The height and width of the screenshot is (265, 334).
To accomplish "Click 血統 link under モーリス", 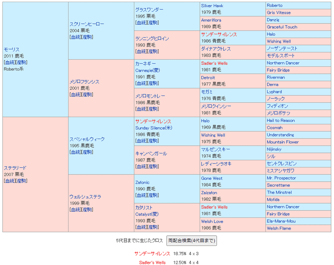I will (x=10, y=62).
